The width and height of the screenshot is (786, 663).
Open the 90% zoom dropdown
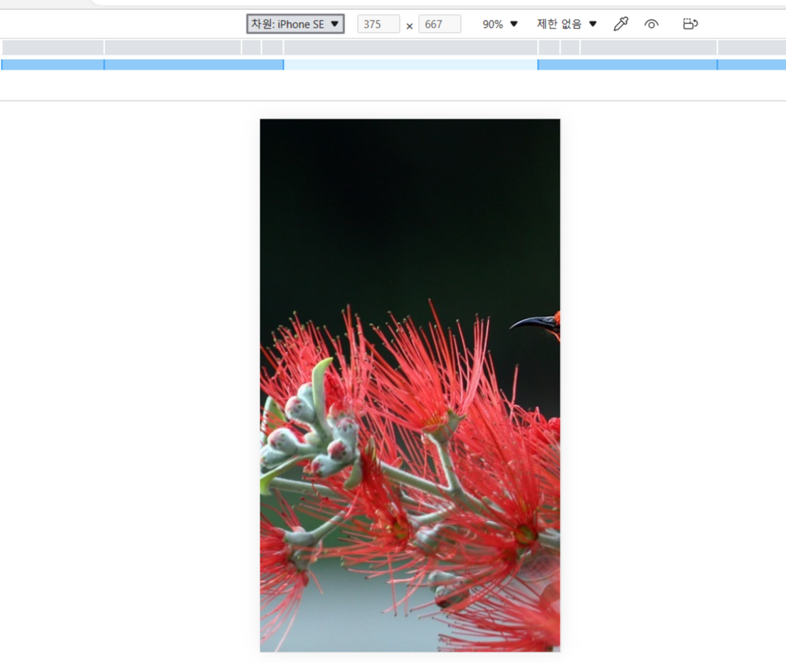[500, 24]
